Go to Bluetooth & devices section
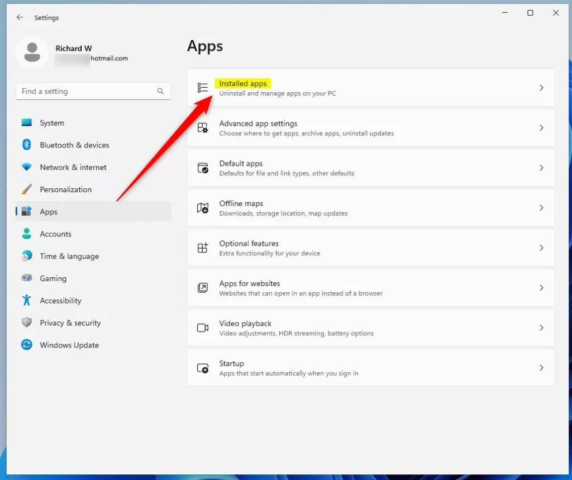Viewport: 572px width, 480px height. pos(74,145)
